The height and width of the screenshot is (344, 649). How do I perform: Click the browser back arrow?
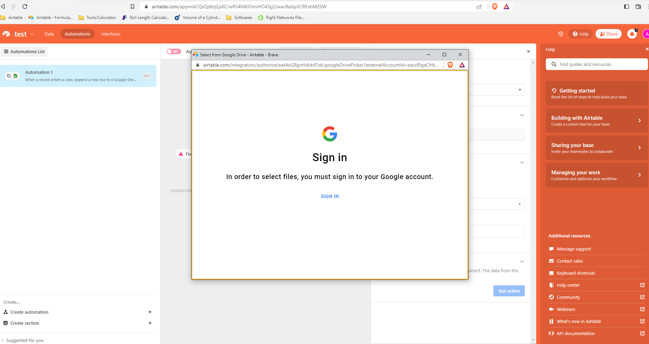point(3,7)
